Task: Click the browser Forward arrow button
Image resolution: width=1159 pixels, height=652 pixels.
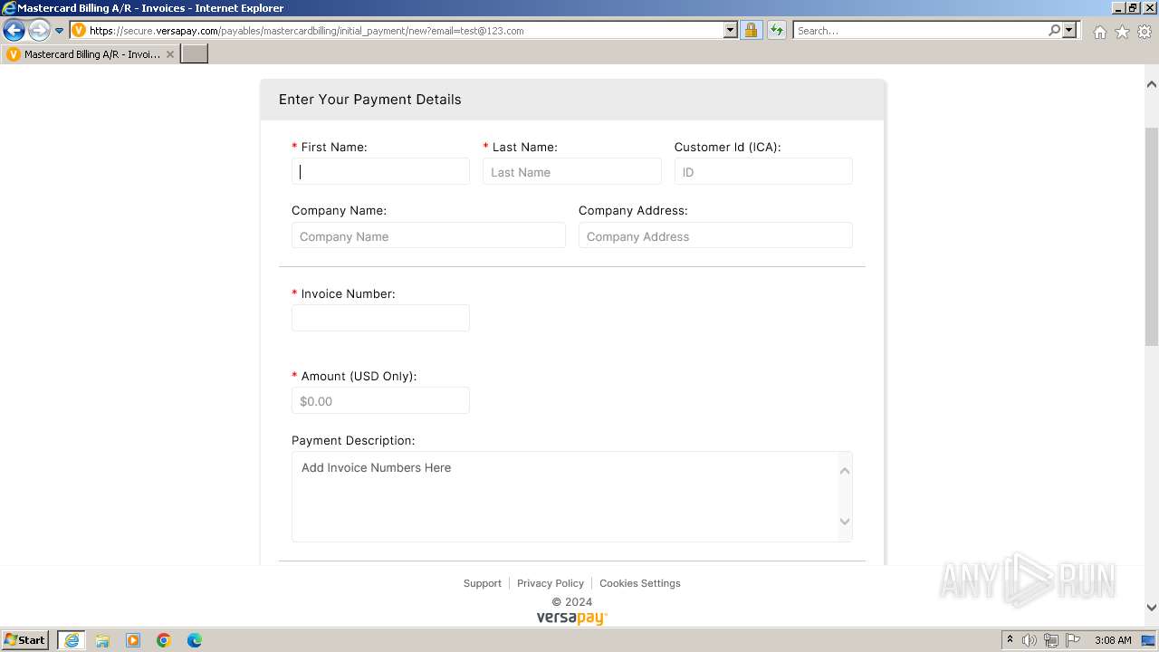Action: pos(39,31)
